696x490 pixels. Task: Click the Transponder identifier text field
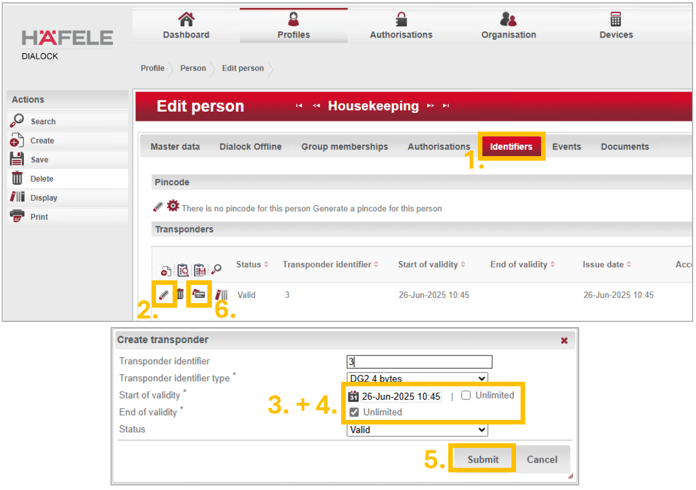click(419, 362)
